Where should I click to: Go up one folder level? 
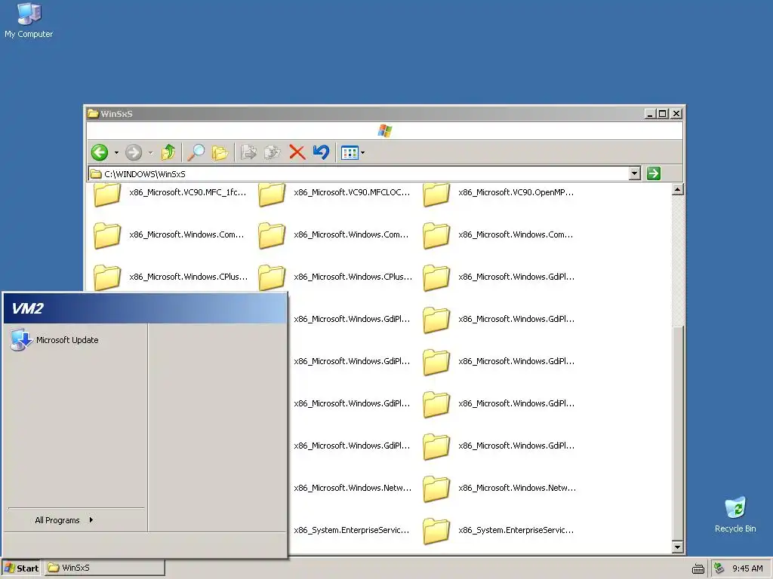(168, 152)
